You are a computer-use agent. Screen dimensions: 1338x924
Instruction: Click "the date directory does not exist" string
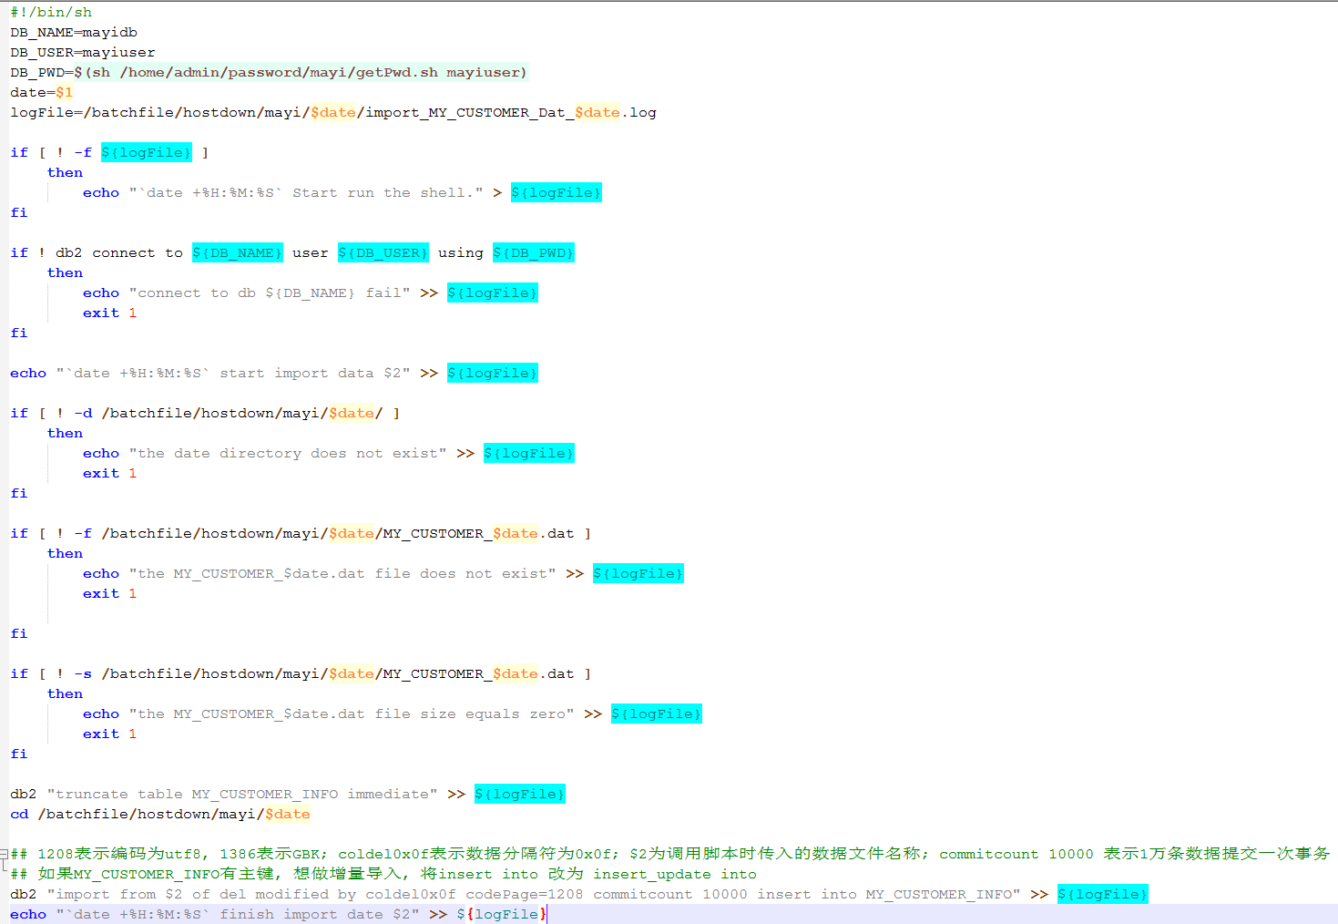(x=288, y=453)
